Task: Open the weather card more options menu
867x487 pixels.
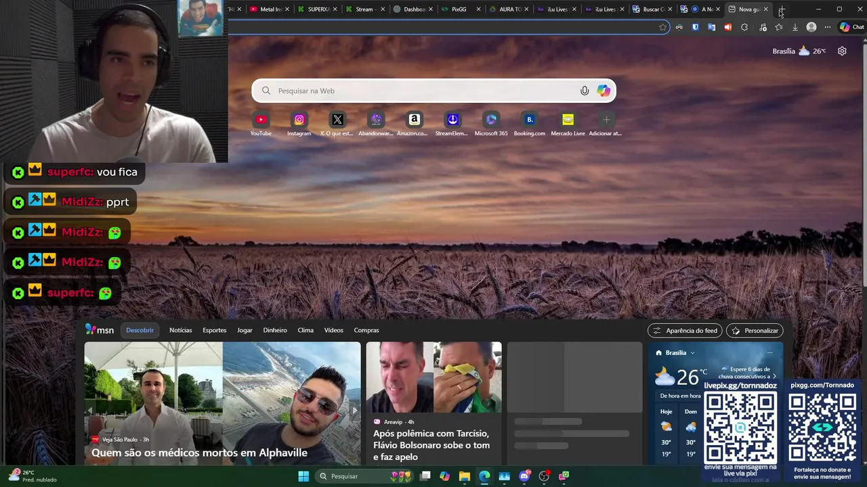Action: [x=769, y=352]
